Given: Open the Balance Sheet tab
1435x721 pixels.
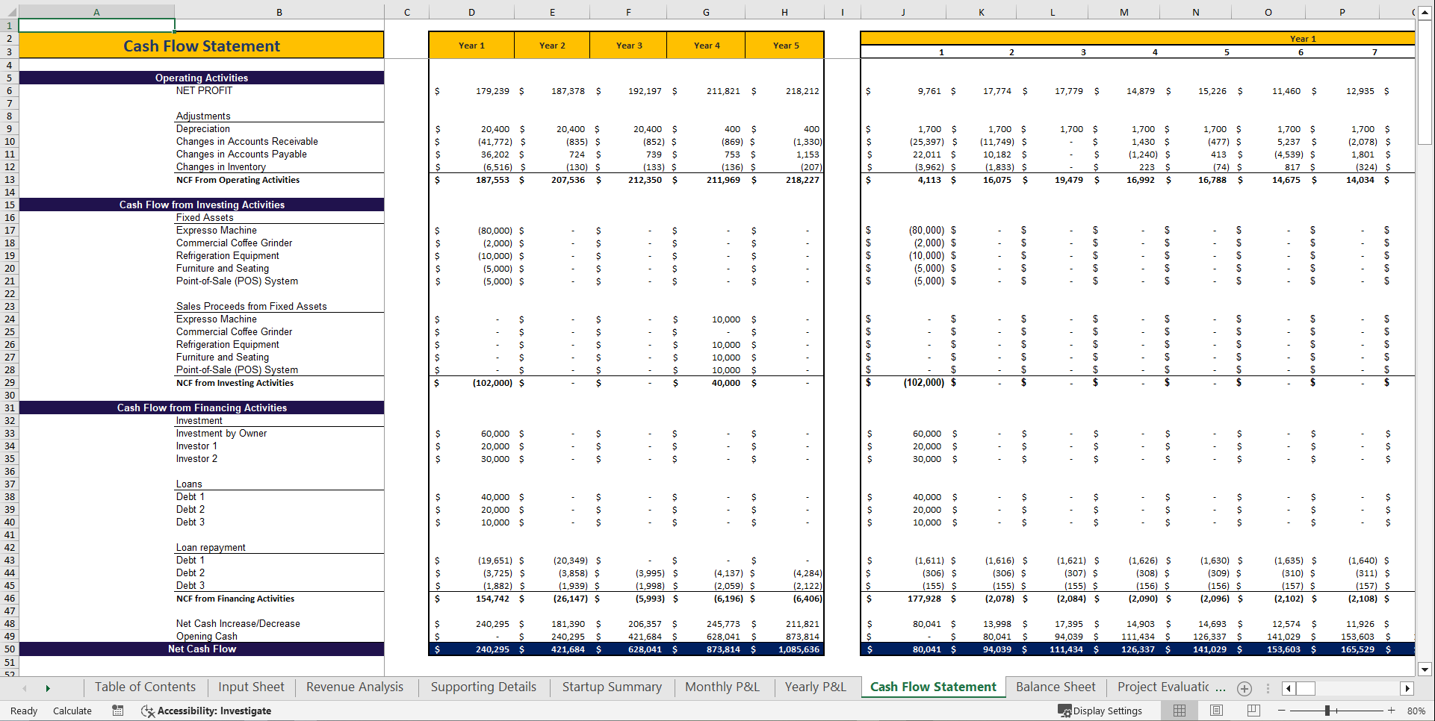Looking at the screenshot, I should [1055, 687].
